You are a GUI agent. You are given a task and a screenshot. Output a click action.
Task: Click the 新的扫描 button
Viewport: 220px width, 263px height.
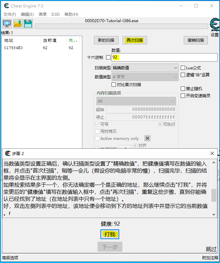(106, 40)
